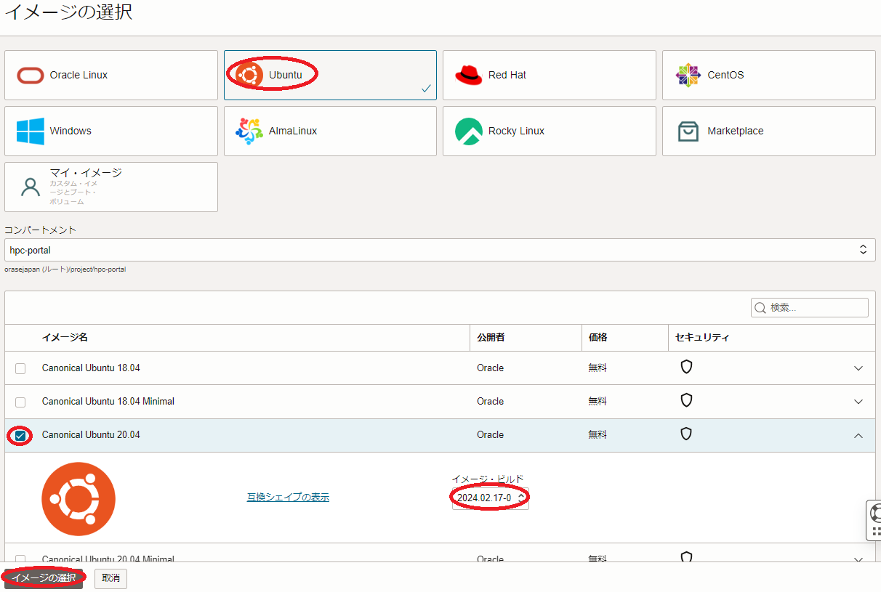Open the イメージ・ビルド version dropdown
This screenshot has height=592, width=881.
click(491, 498)
